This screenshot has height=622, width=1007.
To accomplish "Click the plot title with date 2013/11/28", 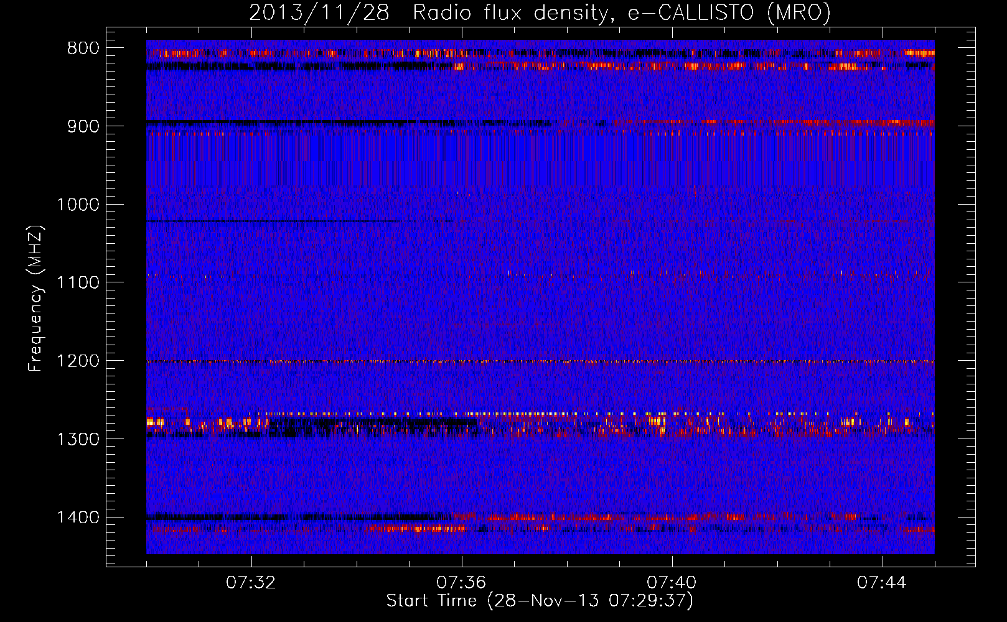I will tap(540, 12).
